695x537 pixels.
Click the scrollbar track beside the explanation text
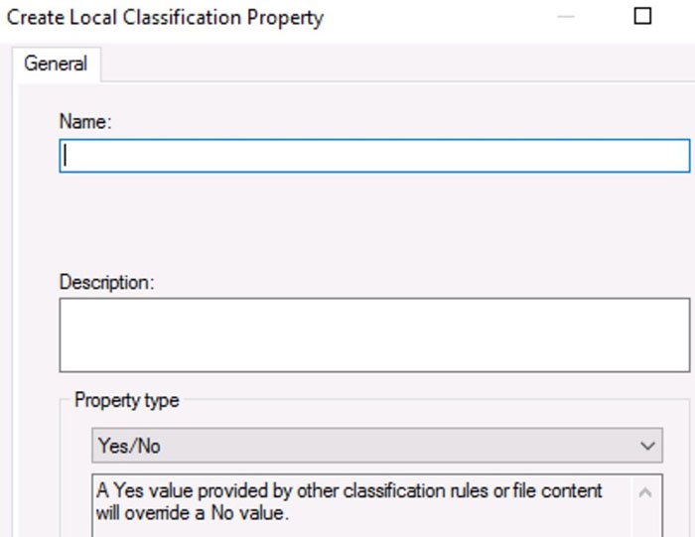[645, 521]
